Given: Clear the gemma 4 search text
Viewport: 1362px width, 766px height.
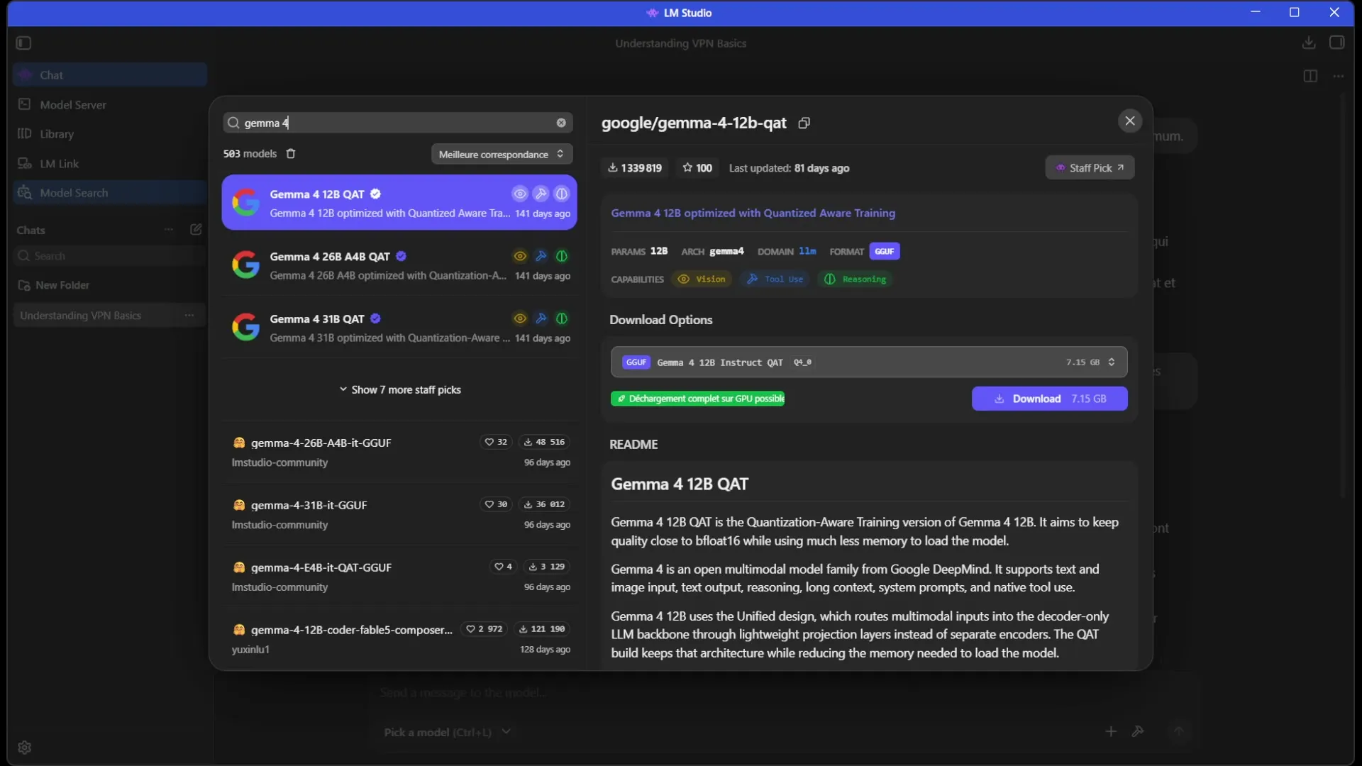Looking at the screenshot, I should pos(561,123).
